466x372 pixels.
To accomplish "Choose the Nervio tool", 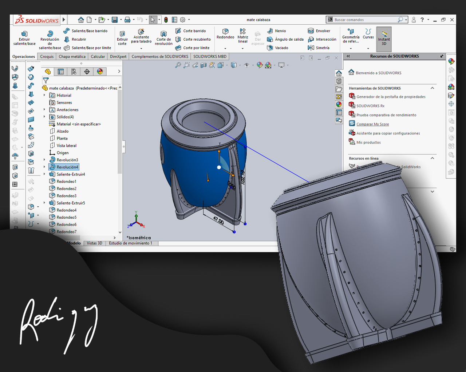I will (276, 31).
